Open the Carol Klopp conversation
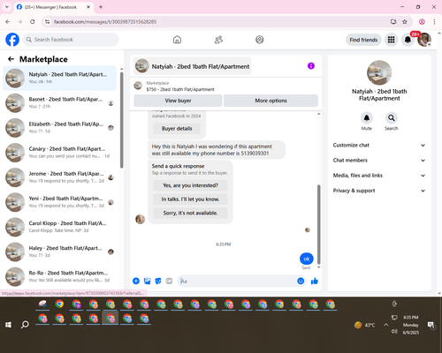The height and width of the screenshot is (353, 442). [x=59, y=227]
